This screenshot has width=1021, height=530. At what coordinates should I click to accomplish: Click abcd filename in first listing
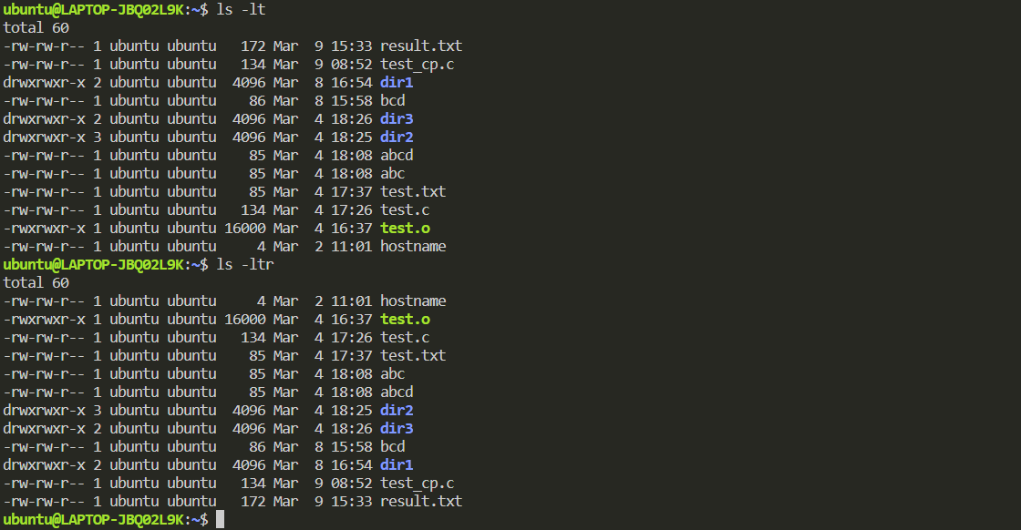[x=397, y=156]
